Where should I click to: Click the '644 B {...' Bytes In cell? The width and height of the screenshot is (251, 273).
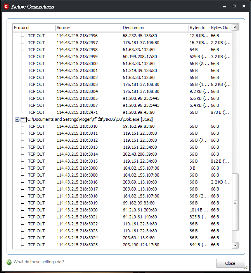(199, 245)
